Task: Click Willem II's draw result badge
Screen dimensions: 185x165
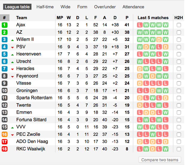Action: tap(159, 40)
